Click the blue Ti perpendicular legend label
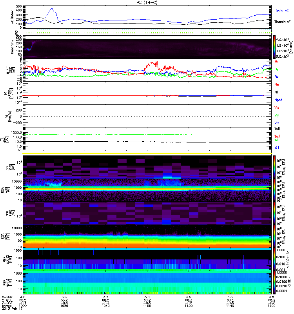Viewport: 294px width, 314px height. pyautogui.click(x=277, y=148)
